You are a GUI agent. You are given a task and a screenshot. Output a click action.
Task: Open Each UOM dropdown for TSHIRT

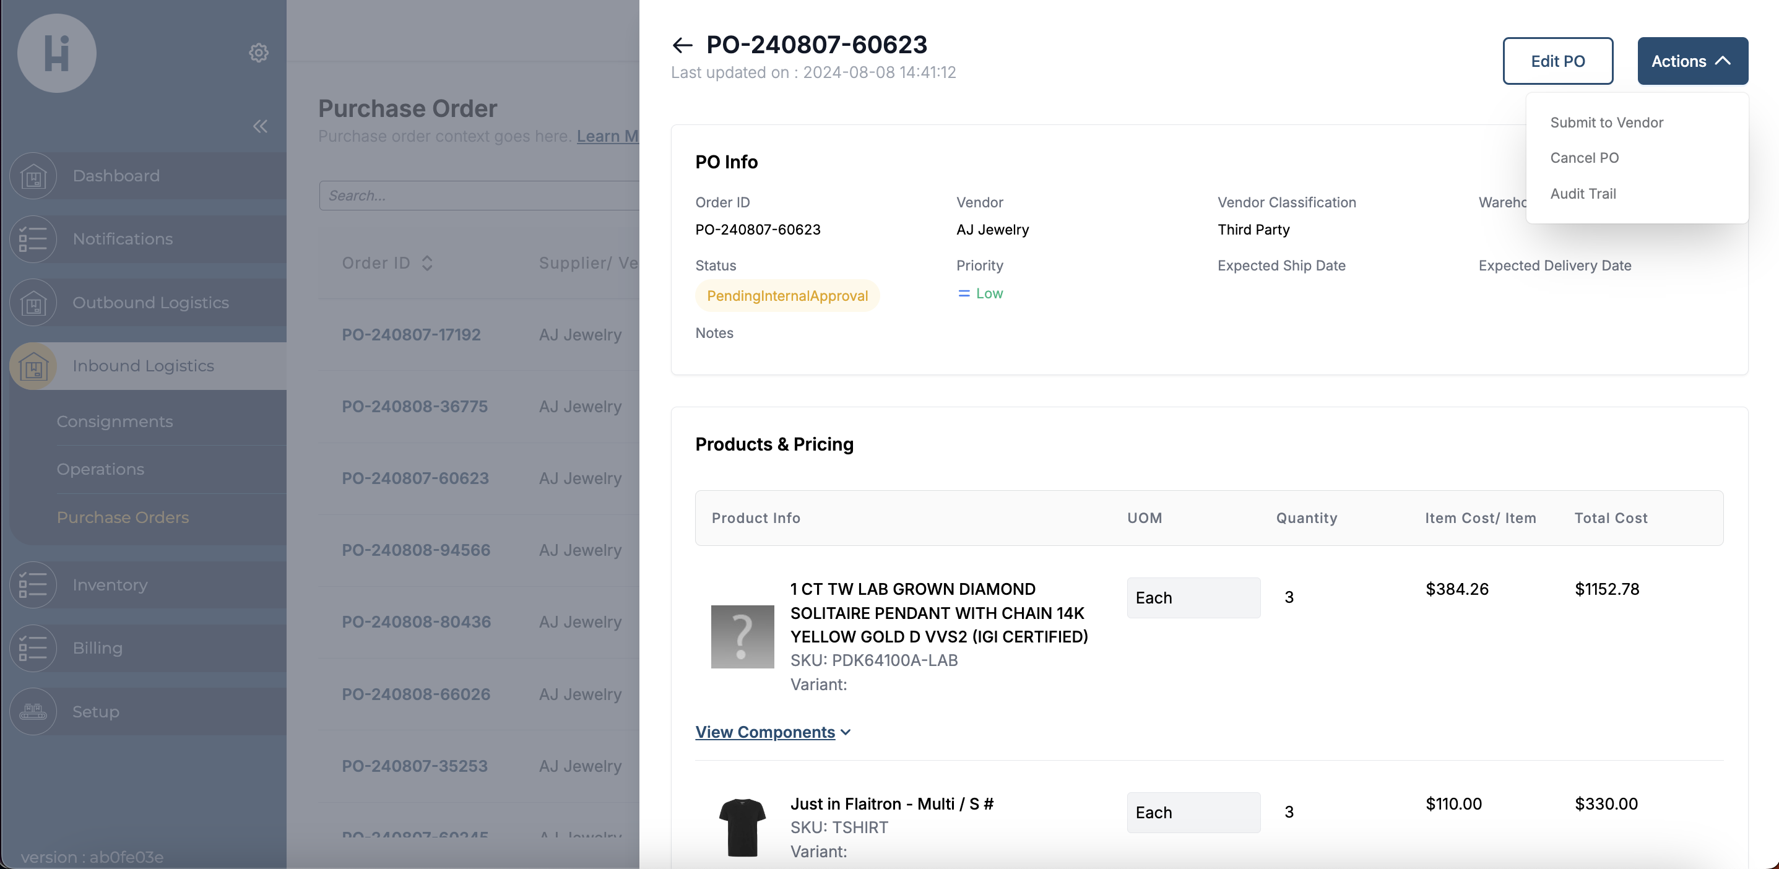click(1193, 812)
